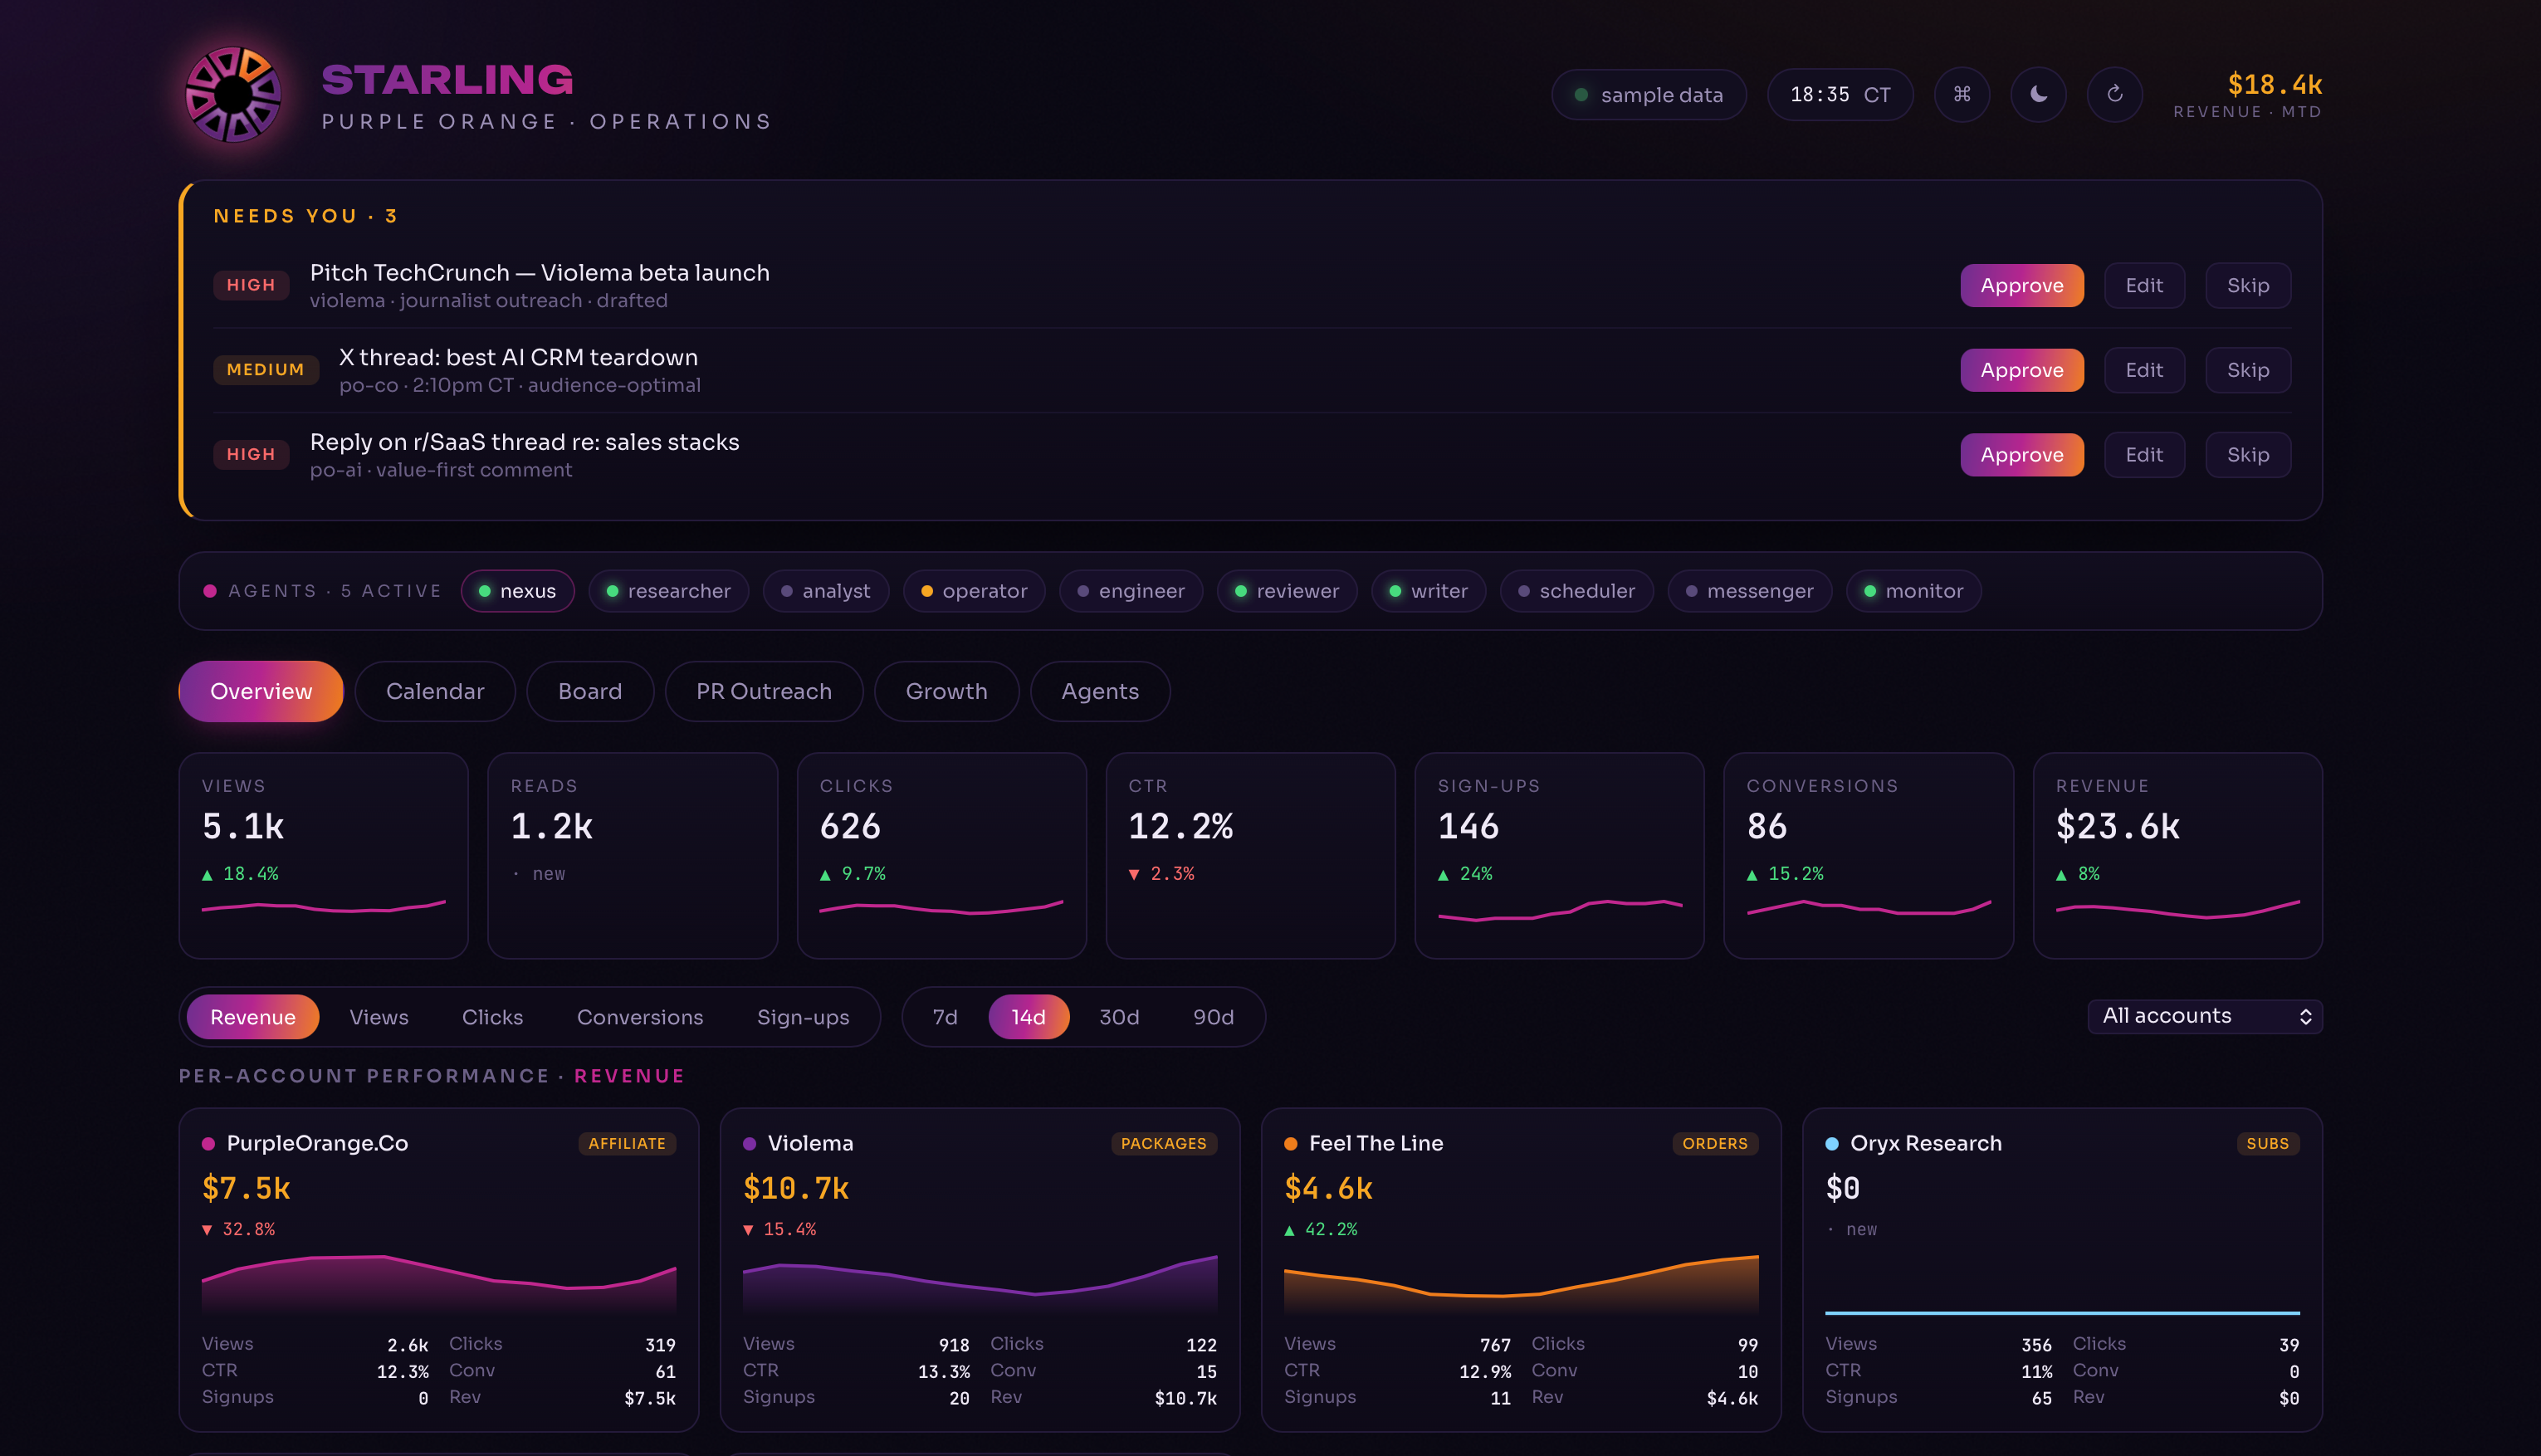Open the PR Outreach tab
This screenshot has width=2541, height=1456.
[x=764, y=691]
